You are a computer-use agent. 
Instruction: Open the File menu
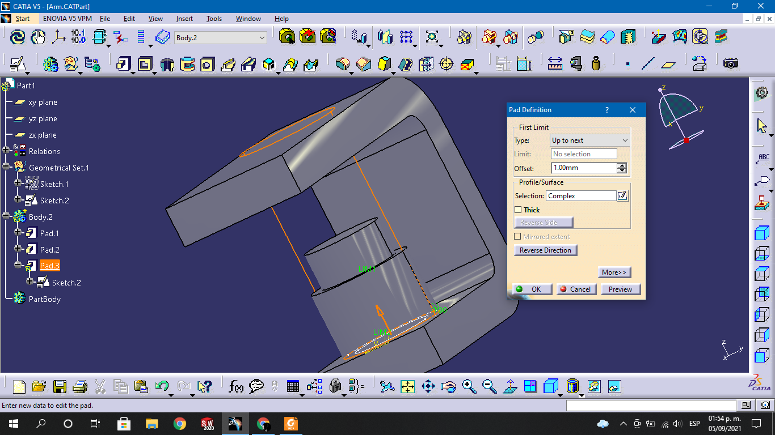tap(105, 18)
